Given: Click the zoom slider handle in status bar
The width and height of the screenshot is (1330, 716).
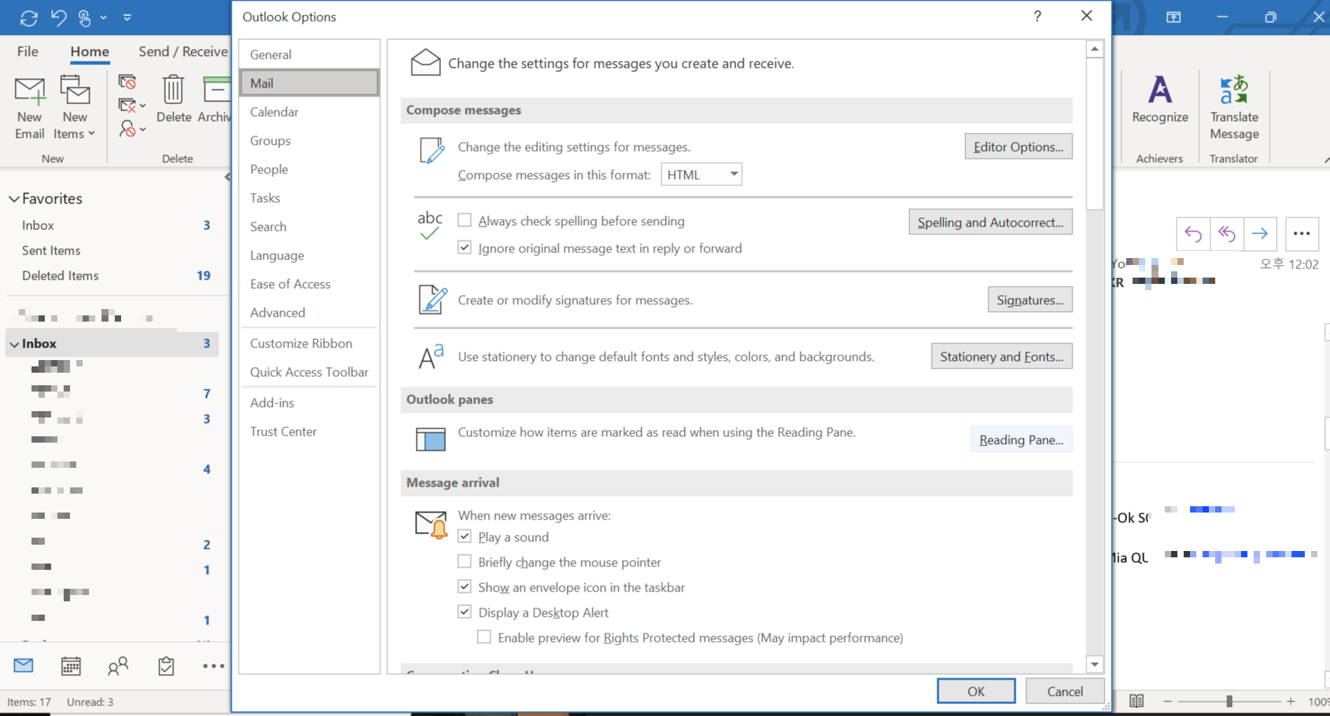Looking at the screenshot, I should point(1229,701).
